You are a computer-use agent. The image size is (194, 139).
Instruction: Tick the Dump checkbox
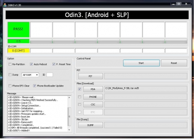(x=10, y=75)
